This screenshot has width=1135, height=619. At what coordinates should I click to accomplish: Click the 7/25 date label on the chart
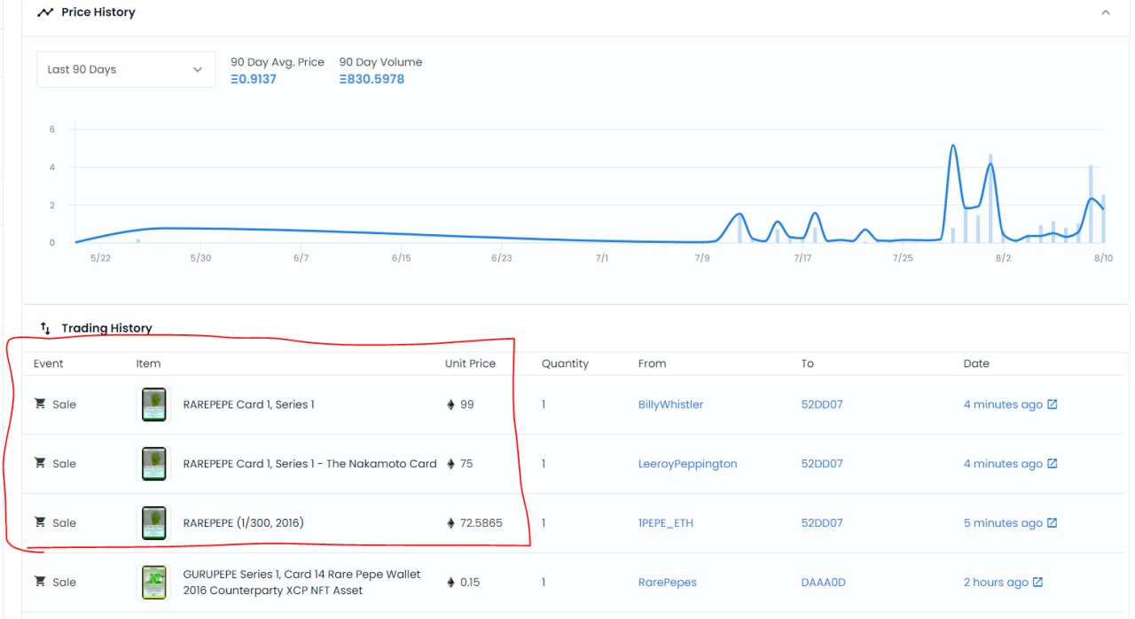(903, 258)
